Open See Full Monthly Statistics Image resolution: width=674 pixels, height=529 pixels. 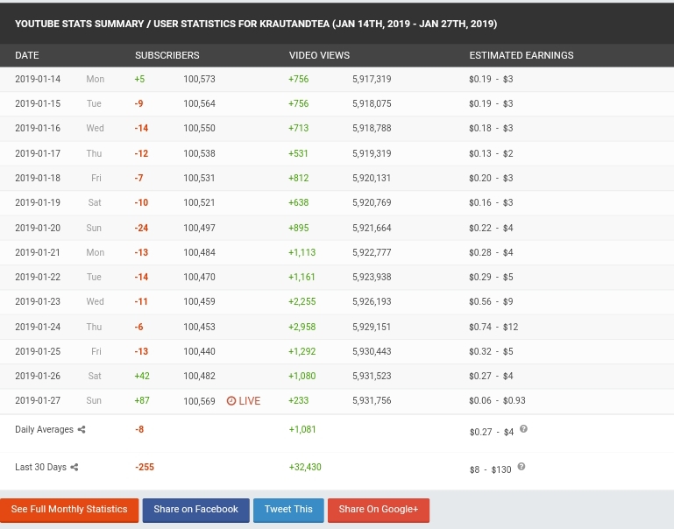pos(69,510)
